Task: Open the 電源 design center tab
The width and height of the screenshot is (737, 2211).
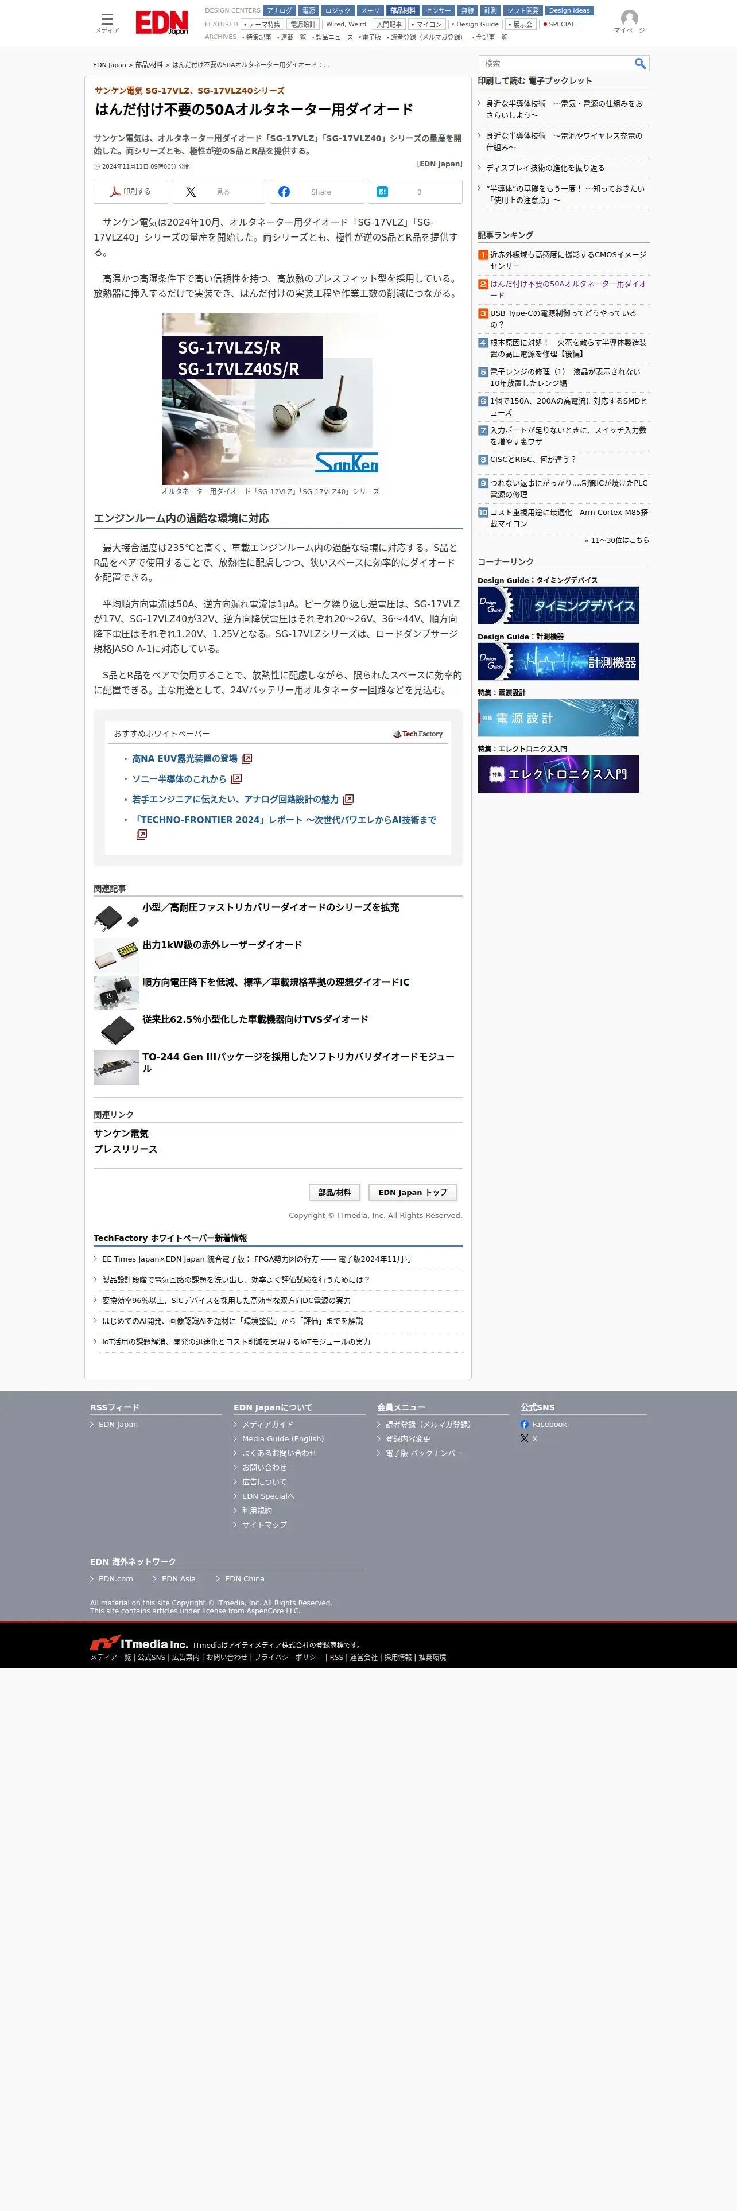Action: (x=309, y=11)
